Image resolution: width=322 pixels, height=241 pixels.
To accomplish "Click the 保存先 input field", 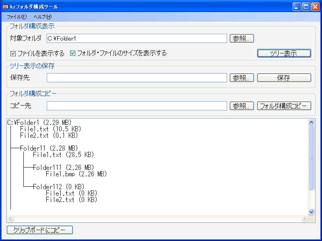I will (x=137, y=78).
